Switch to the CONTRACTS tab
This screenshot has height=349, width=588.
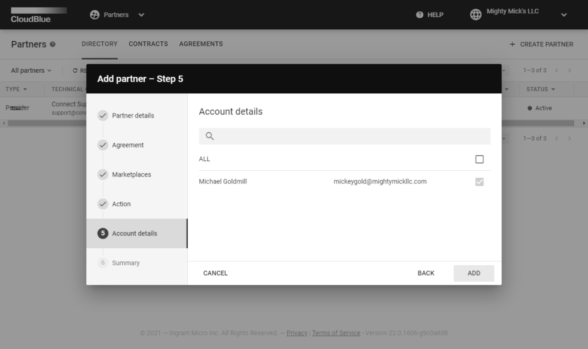tap(148, 44)
